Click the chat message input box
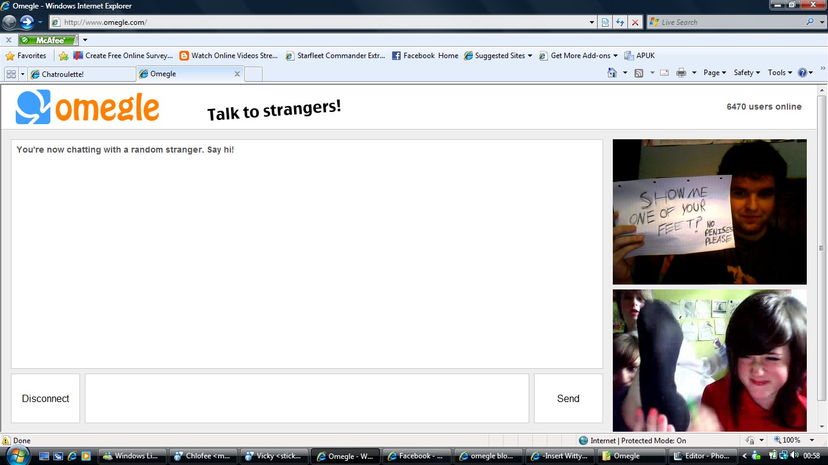828x465 pixels. [307, 398]
